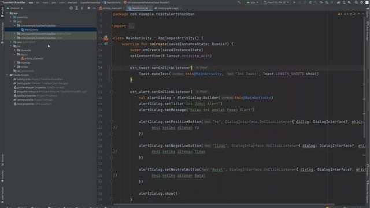370x208 pixels.
Task: Click the onCreate breadcrumb in navigation bar
Action: point(146,2)
